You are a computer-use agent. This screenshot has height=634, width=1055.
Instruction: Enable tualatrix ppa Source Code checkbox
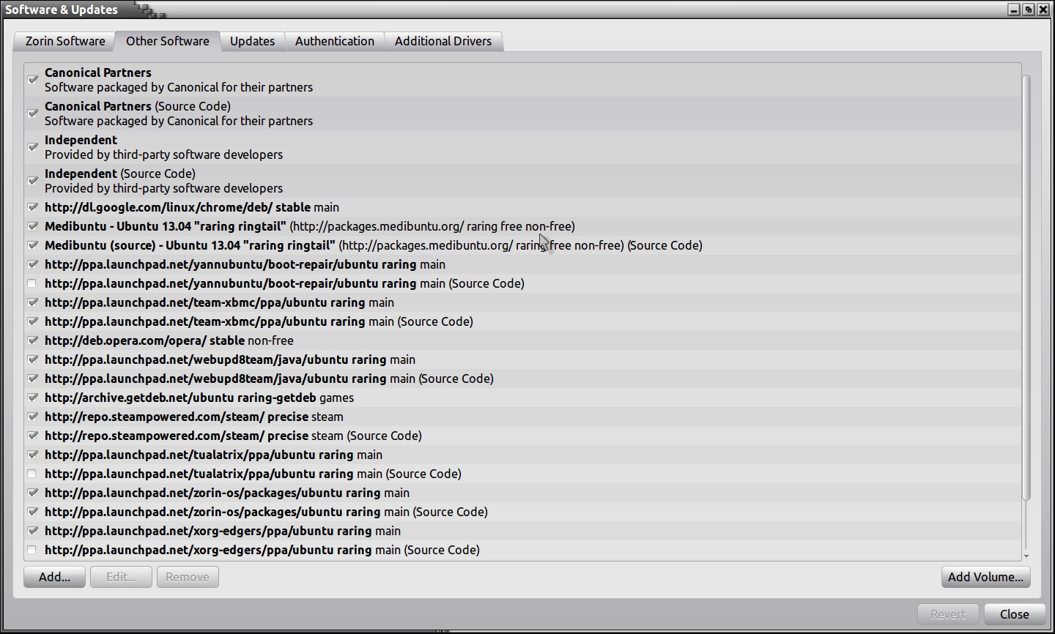click(32, 474)
